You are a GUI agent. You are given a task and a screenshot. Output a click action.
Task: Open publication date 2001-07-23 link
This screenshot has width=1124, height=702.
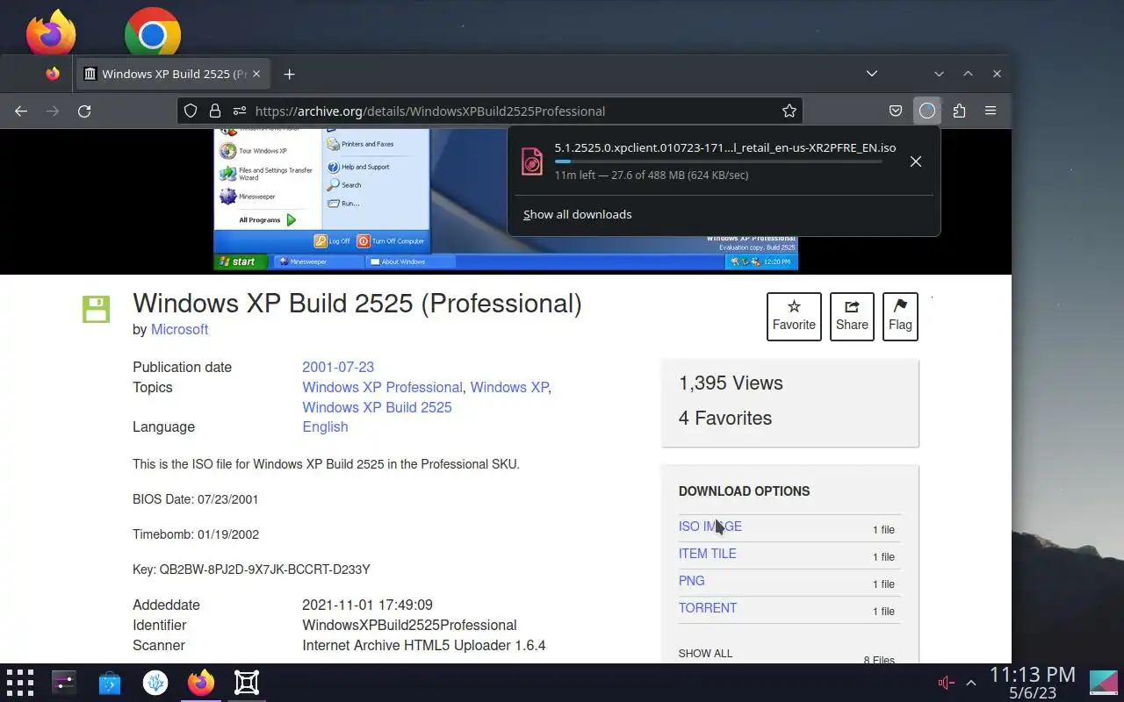(338, 367)
